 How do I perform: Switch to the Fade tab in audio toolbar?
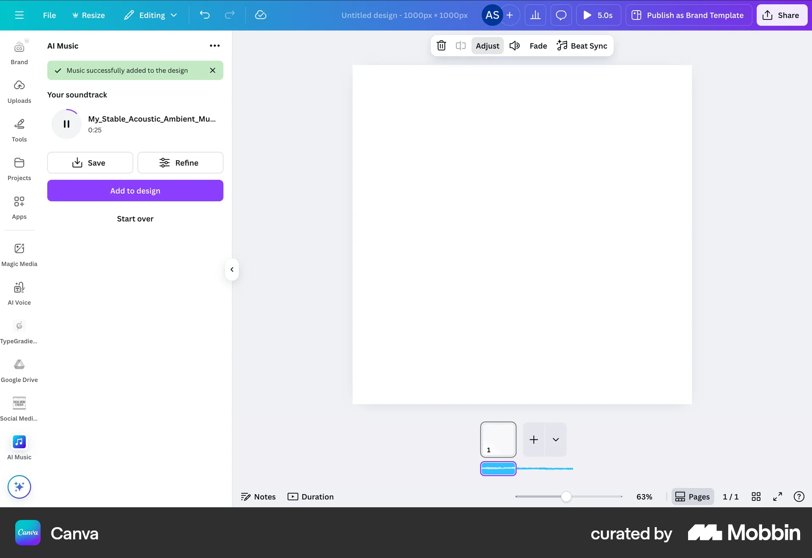(x=538, y=46)
